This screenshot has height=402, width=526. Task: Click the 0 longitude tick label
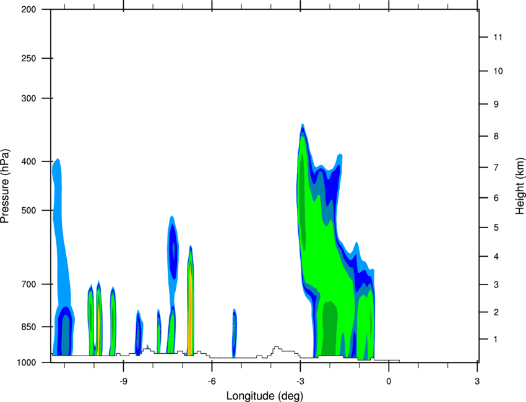[389, 382]
